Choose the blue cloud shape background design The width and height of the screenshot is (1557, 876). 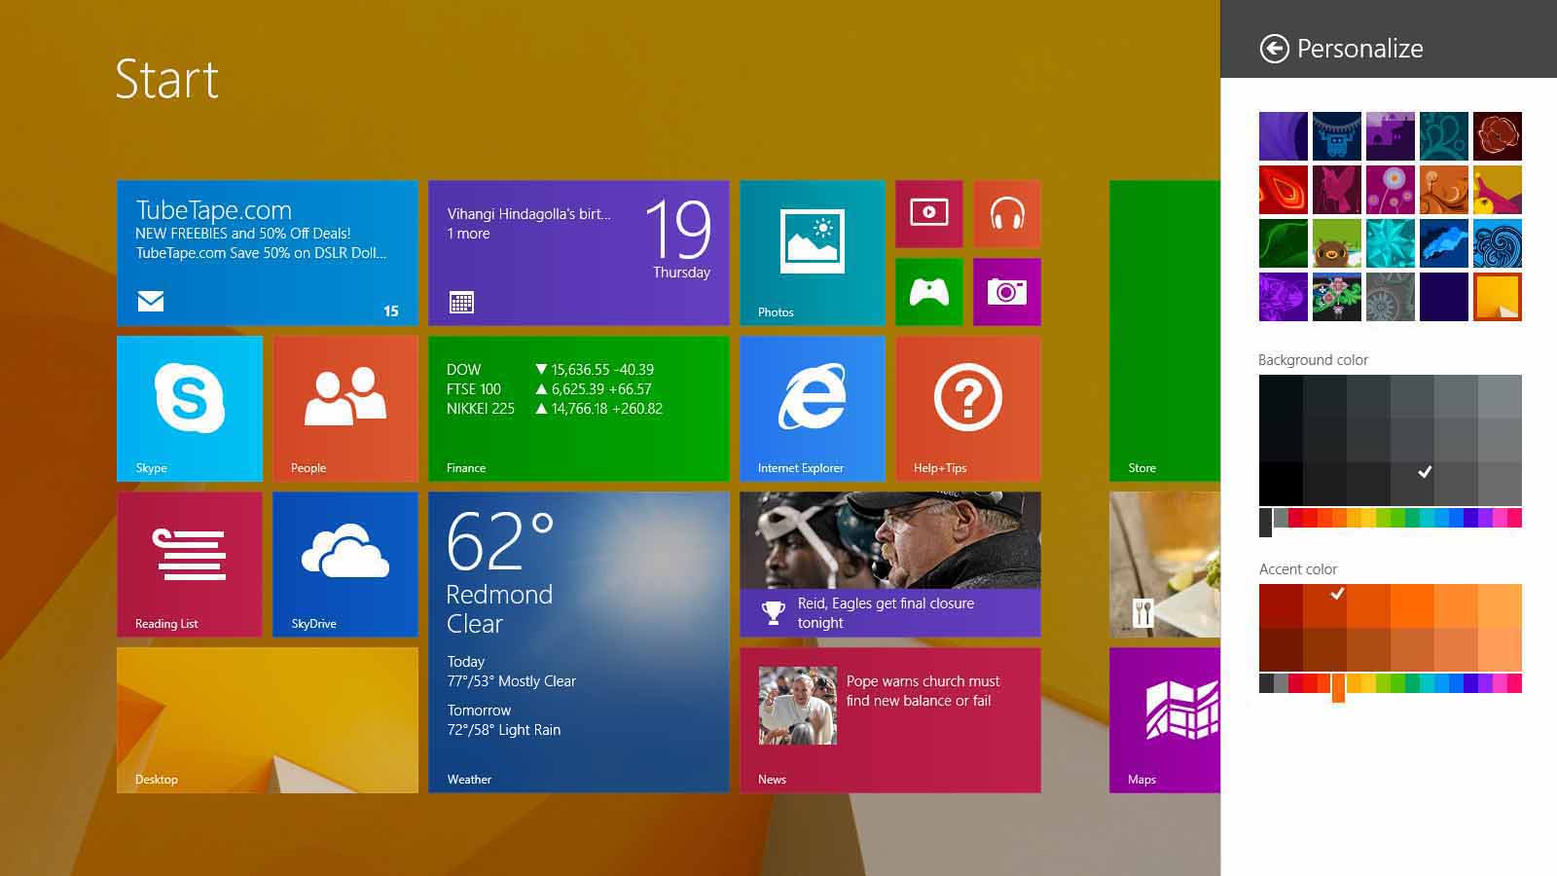(x=1444, y=243)
